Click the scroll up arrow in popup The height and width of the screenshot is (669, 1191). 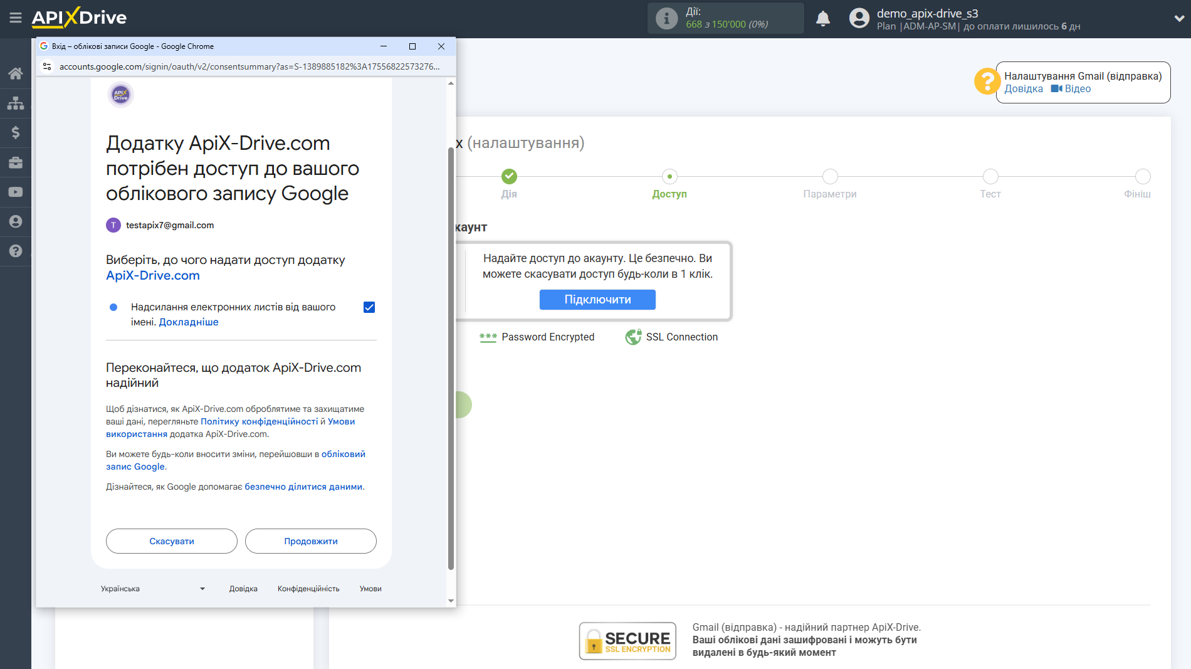[x=451, y=83]
